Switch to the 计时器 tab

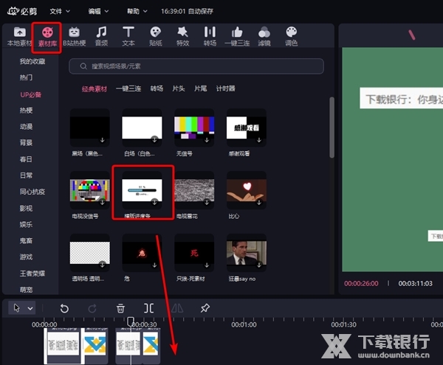click(x=225, y=88)
